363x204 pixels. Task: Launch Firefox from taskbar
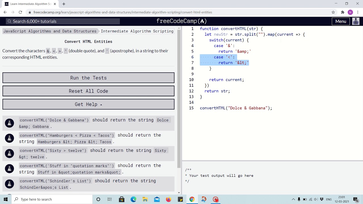(168, 199)
